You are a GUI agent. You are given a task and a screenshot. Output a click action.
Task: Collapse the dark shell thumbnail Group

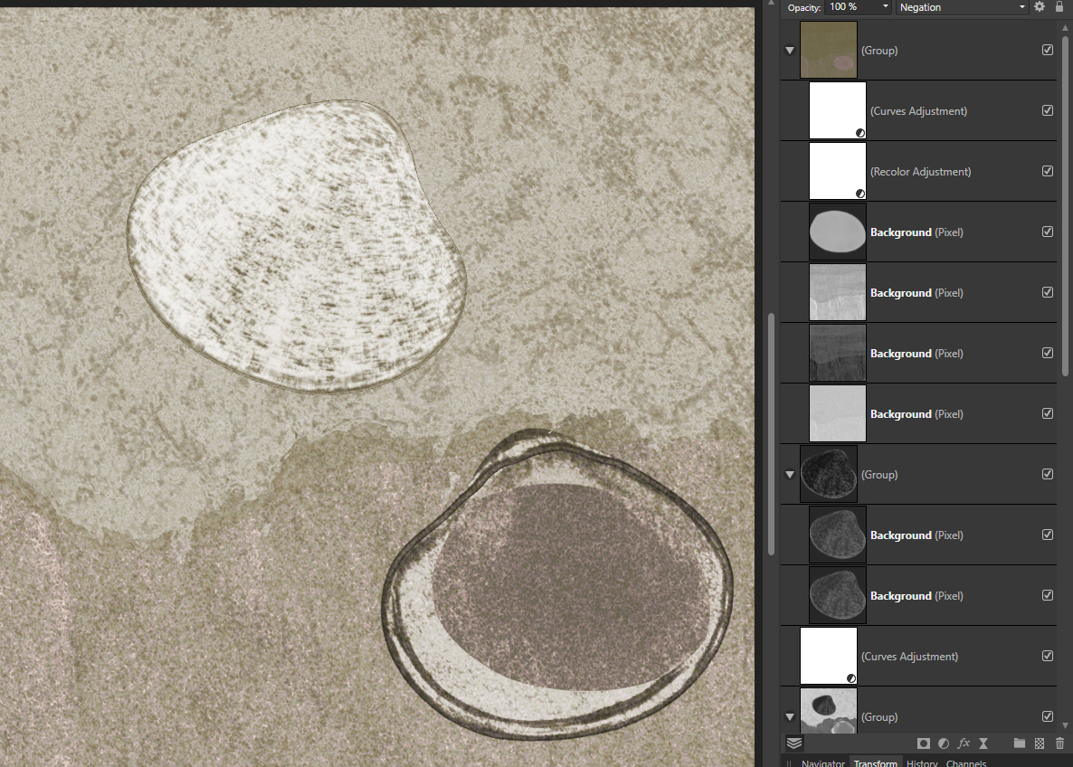(790, 475)
